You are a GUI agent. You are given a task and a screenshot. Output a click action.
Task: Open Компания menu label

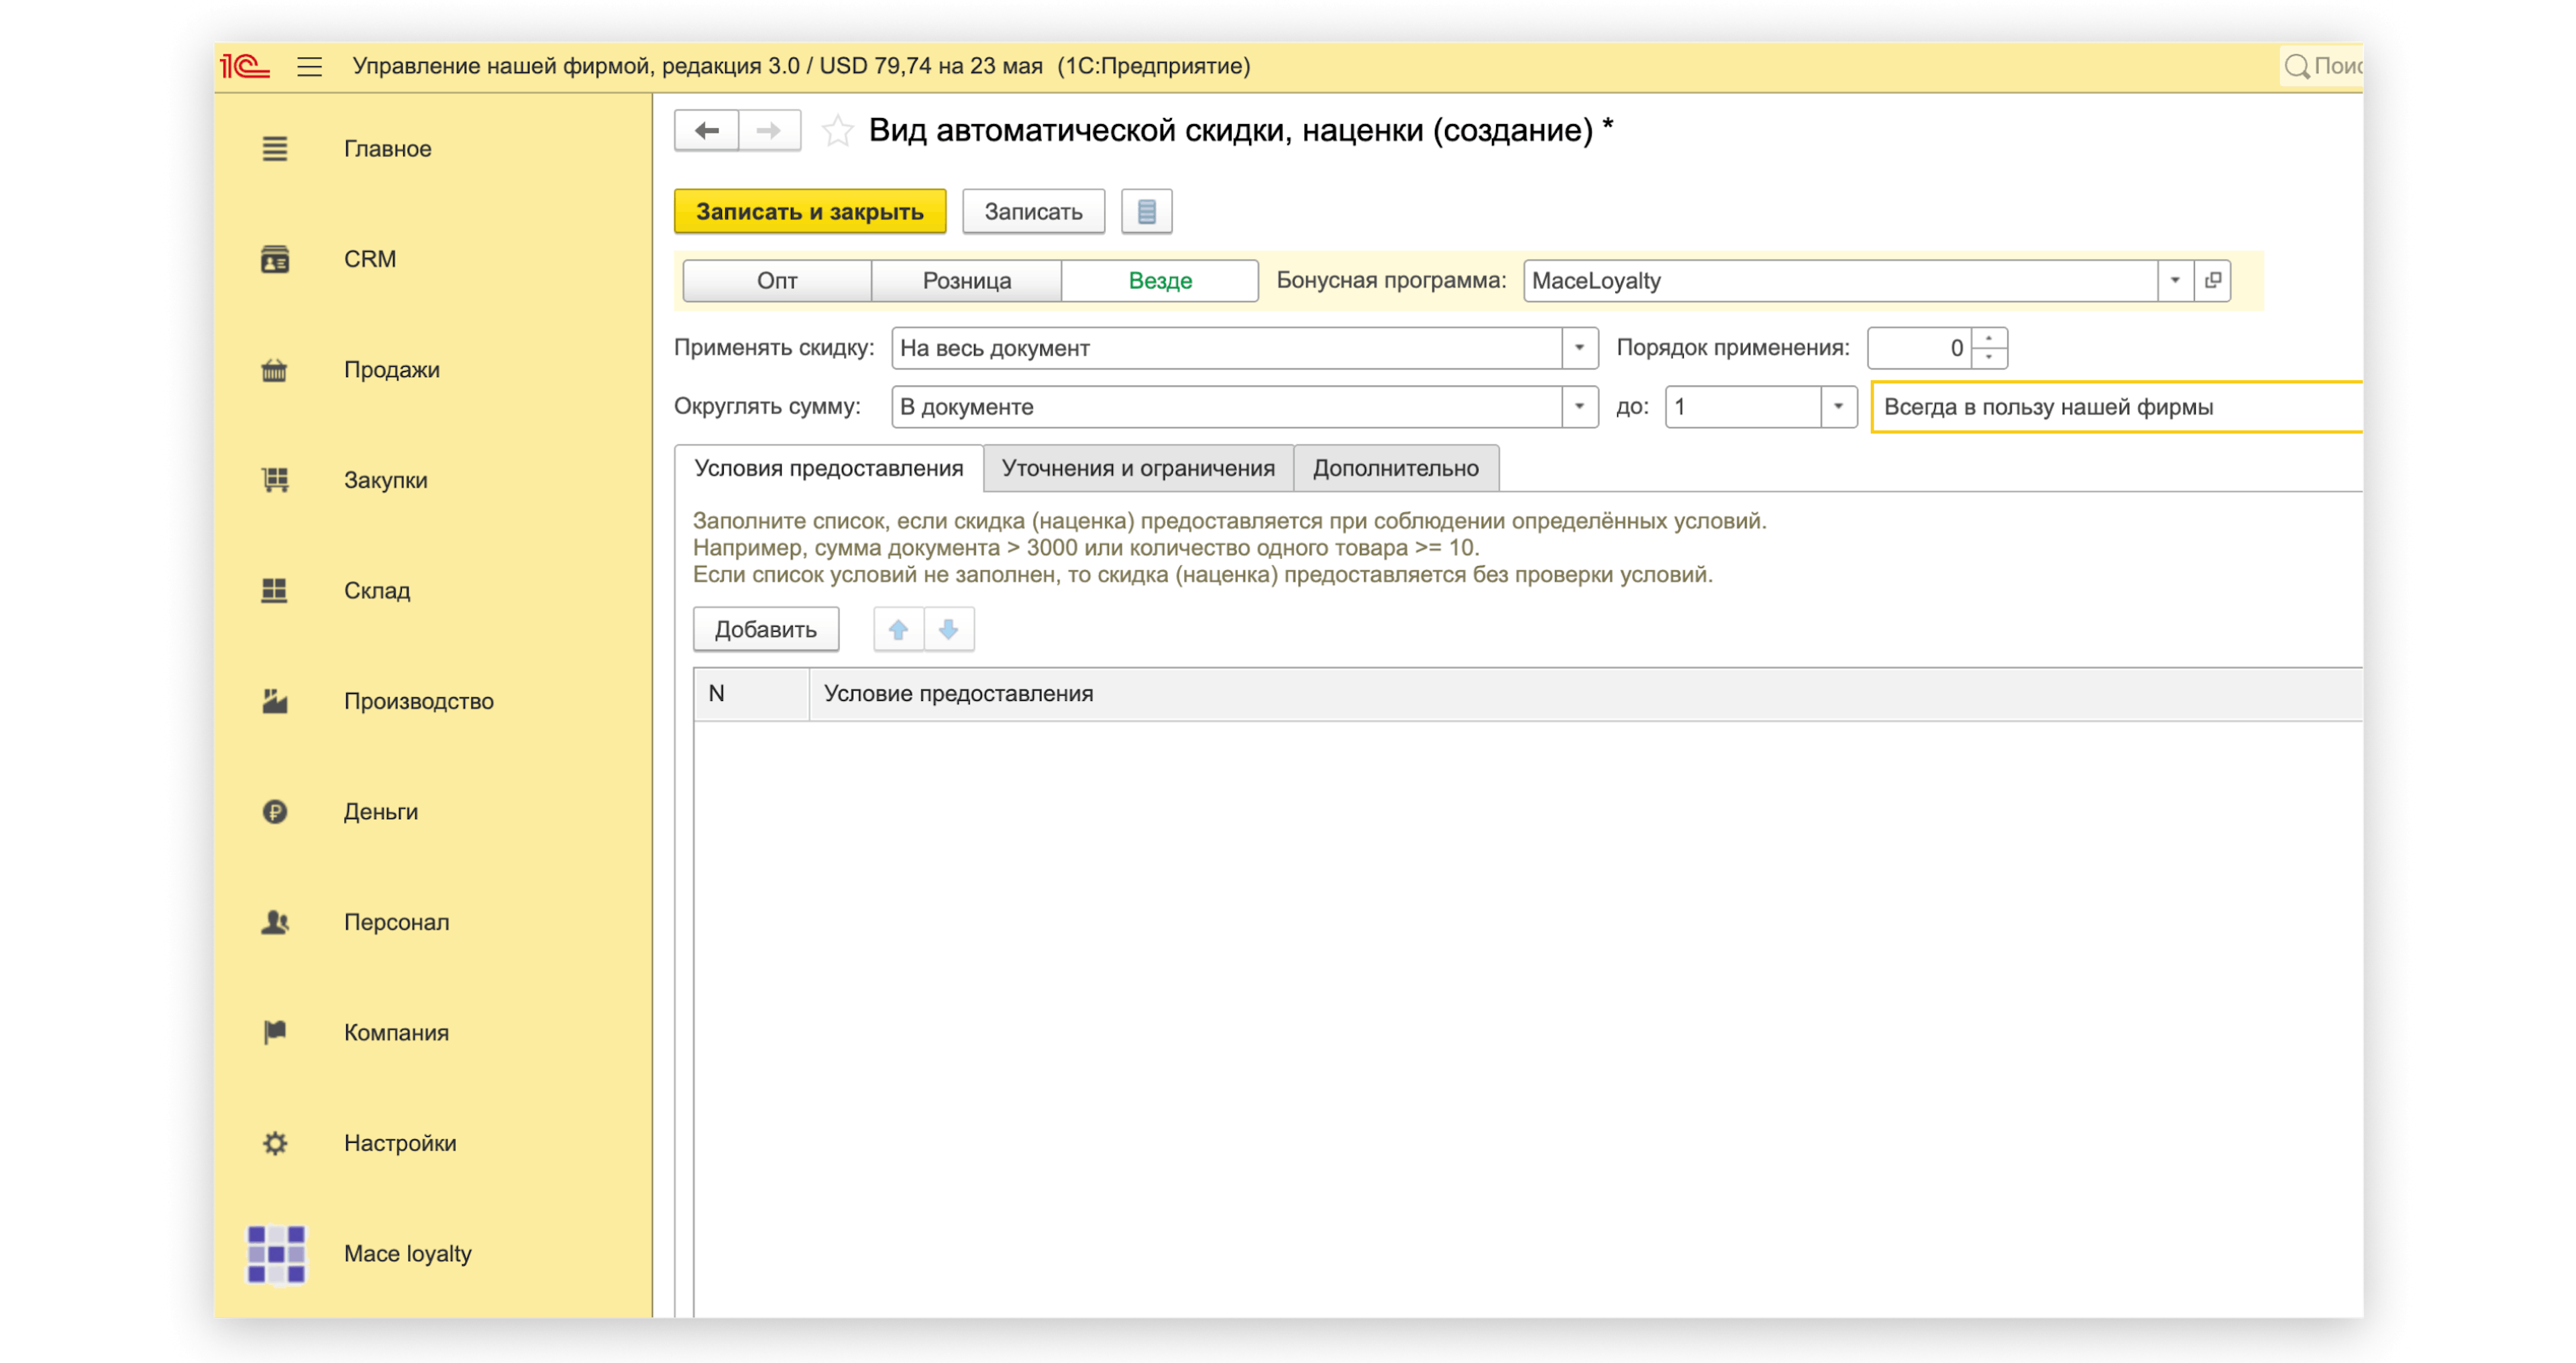point(396,1033)
